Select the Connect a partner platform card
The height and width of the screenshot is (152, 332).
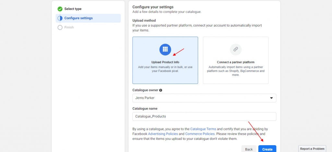coord(236,60)
